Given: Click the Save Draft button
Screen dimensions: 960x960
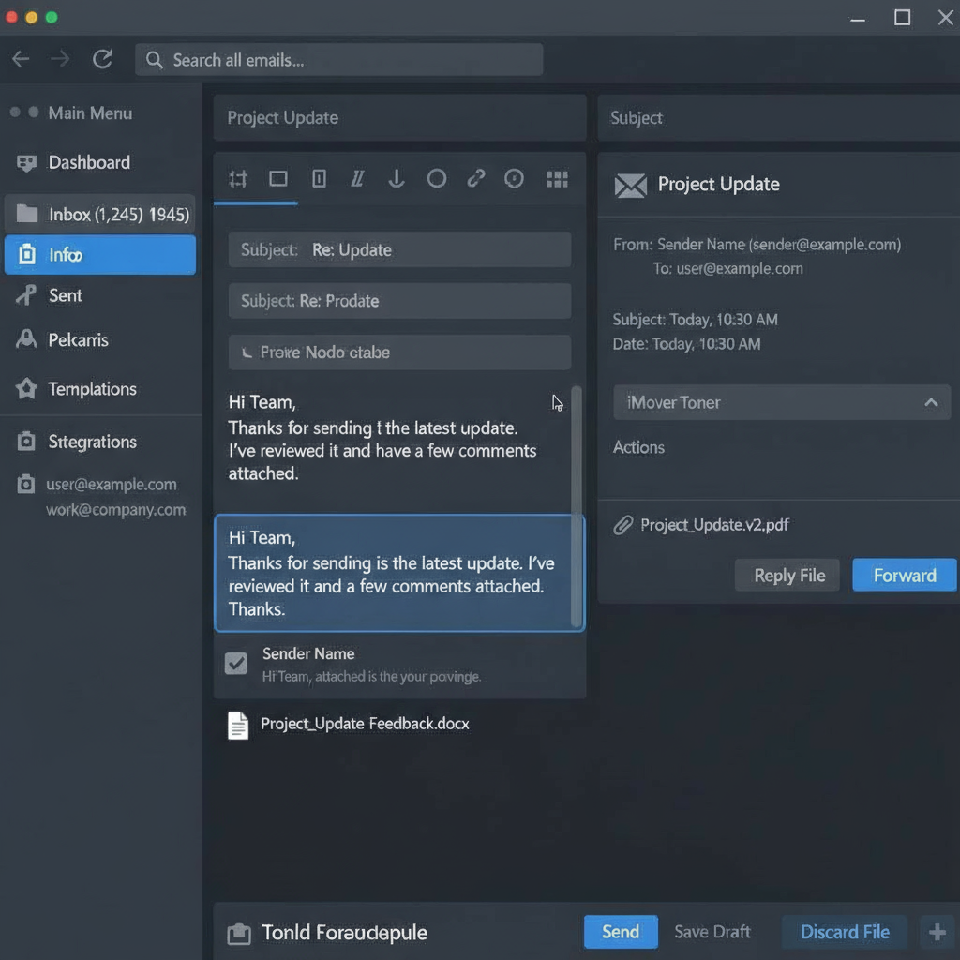Looking at the screenshot, I should (712, 932).
